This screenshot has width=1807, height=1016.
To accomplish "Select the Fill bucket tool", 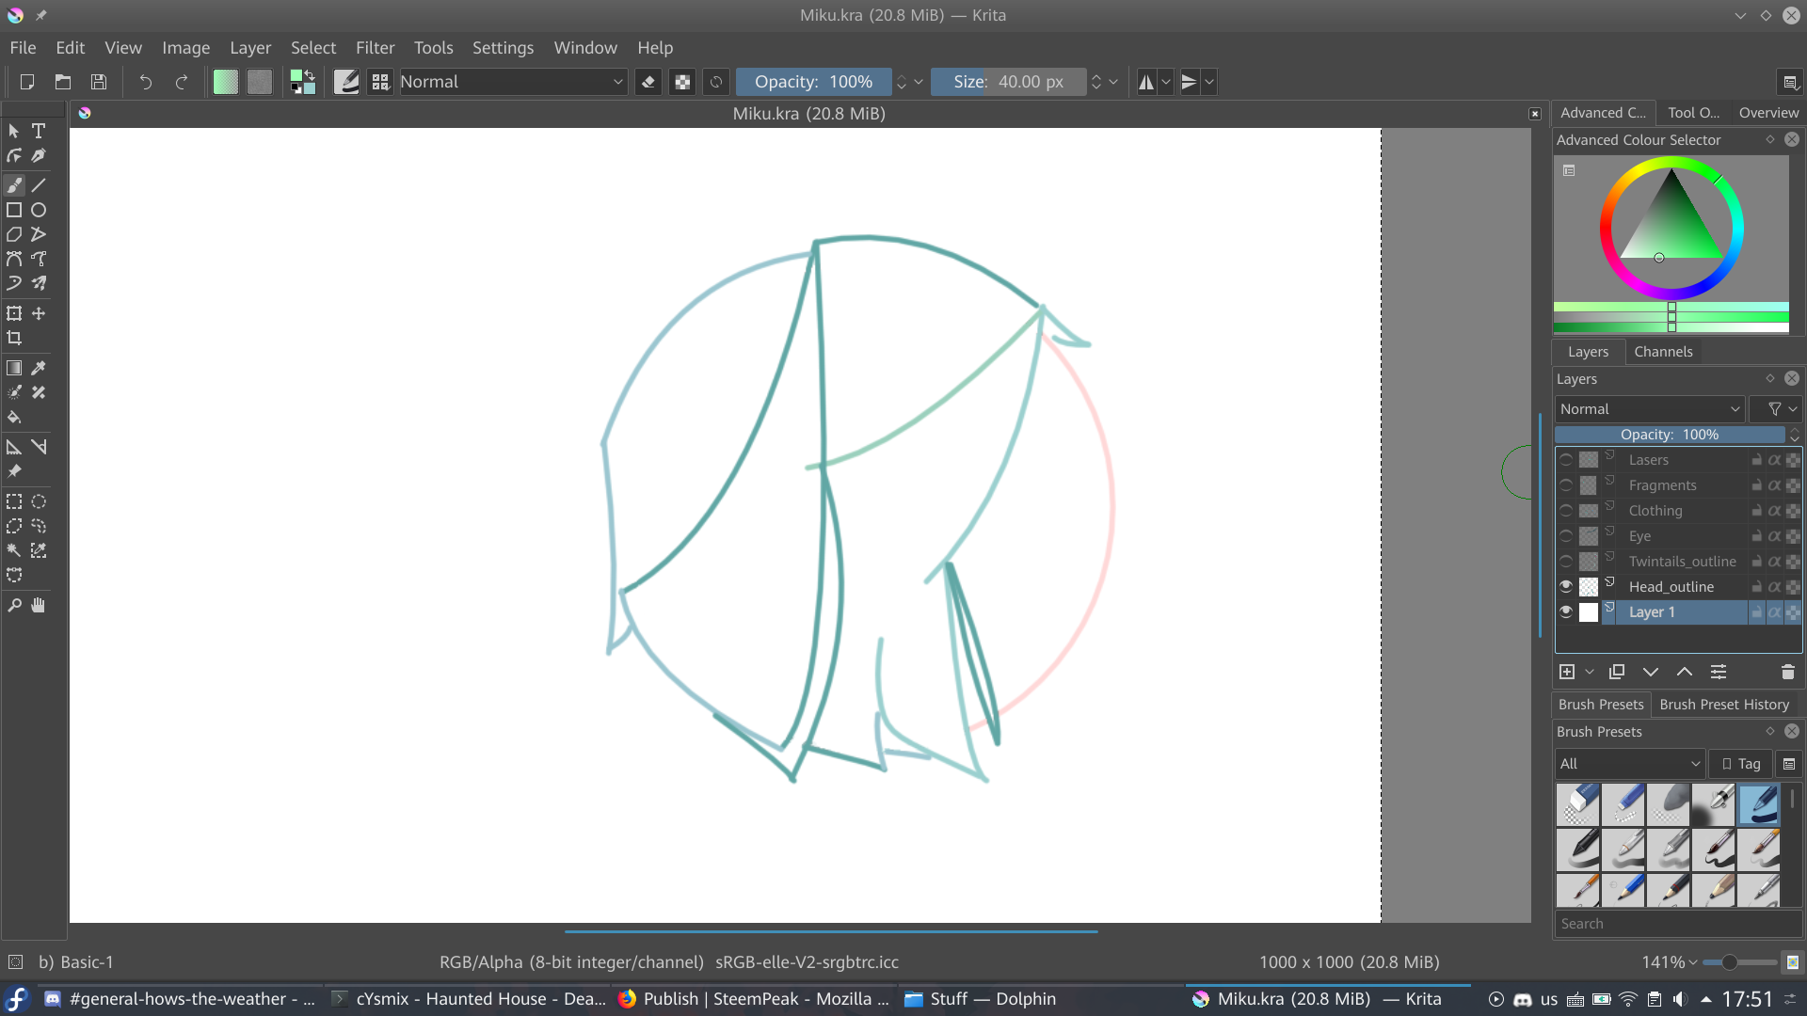I will point(14,417).
